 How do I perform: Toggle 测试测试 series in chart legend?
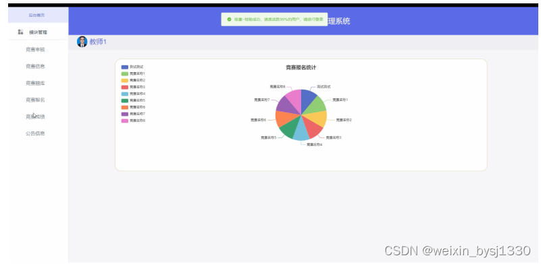(x=132, y=67)
